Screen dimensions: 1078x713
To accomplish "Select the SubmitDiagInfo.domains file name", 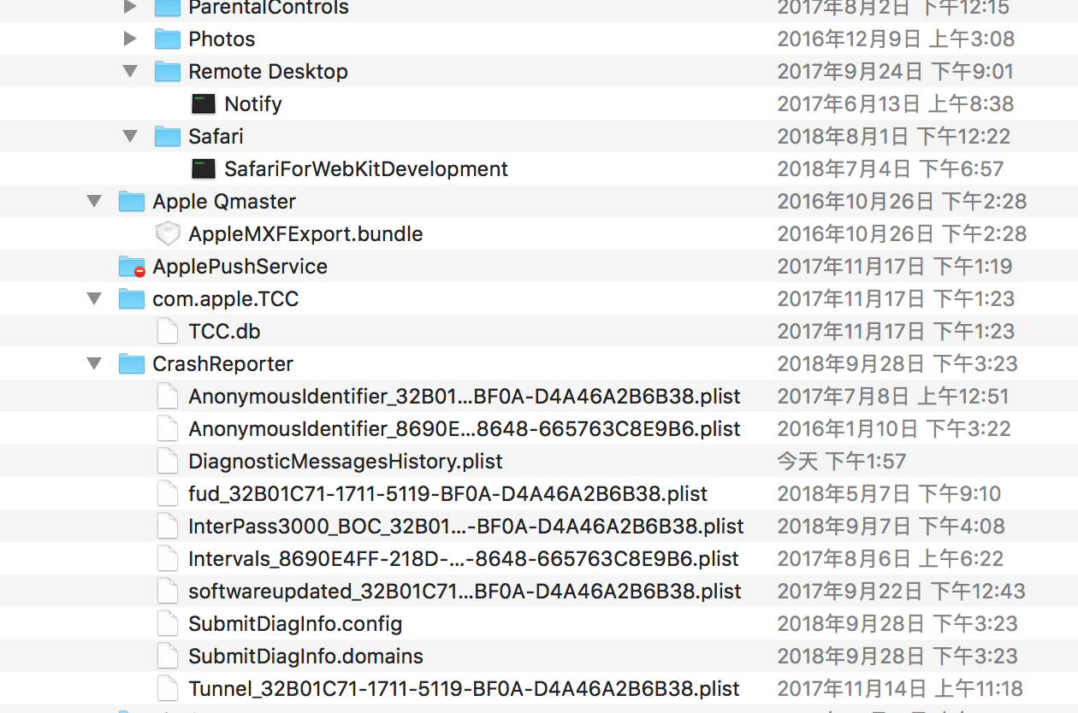I will click(x=306, y=657).
